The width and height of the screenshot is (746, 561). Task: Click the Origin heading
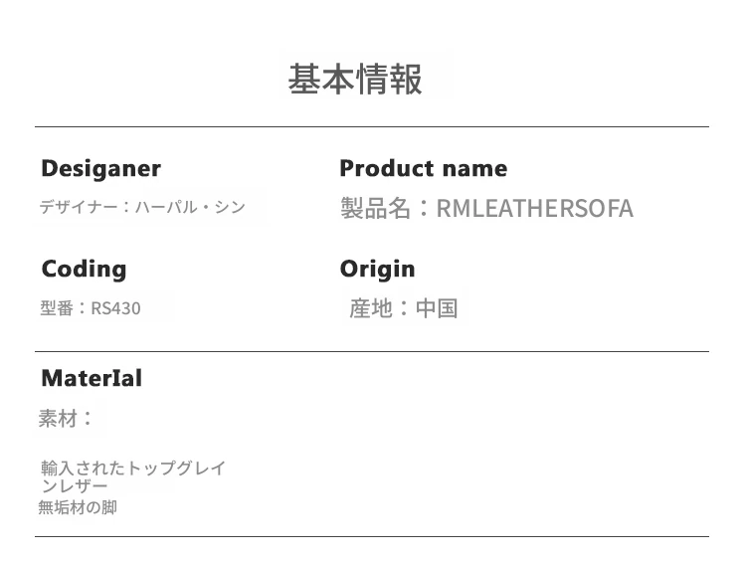pyautogui.click(x=377, y=269)
